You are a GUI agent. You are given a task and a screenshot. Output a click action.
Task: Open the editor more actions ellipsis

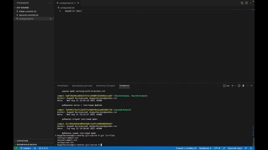tap(251, 3)
